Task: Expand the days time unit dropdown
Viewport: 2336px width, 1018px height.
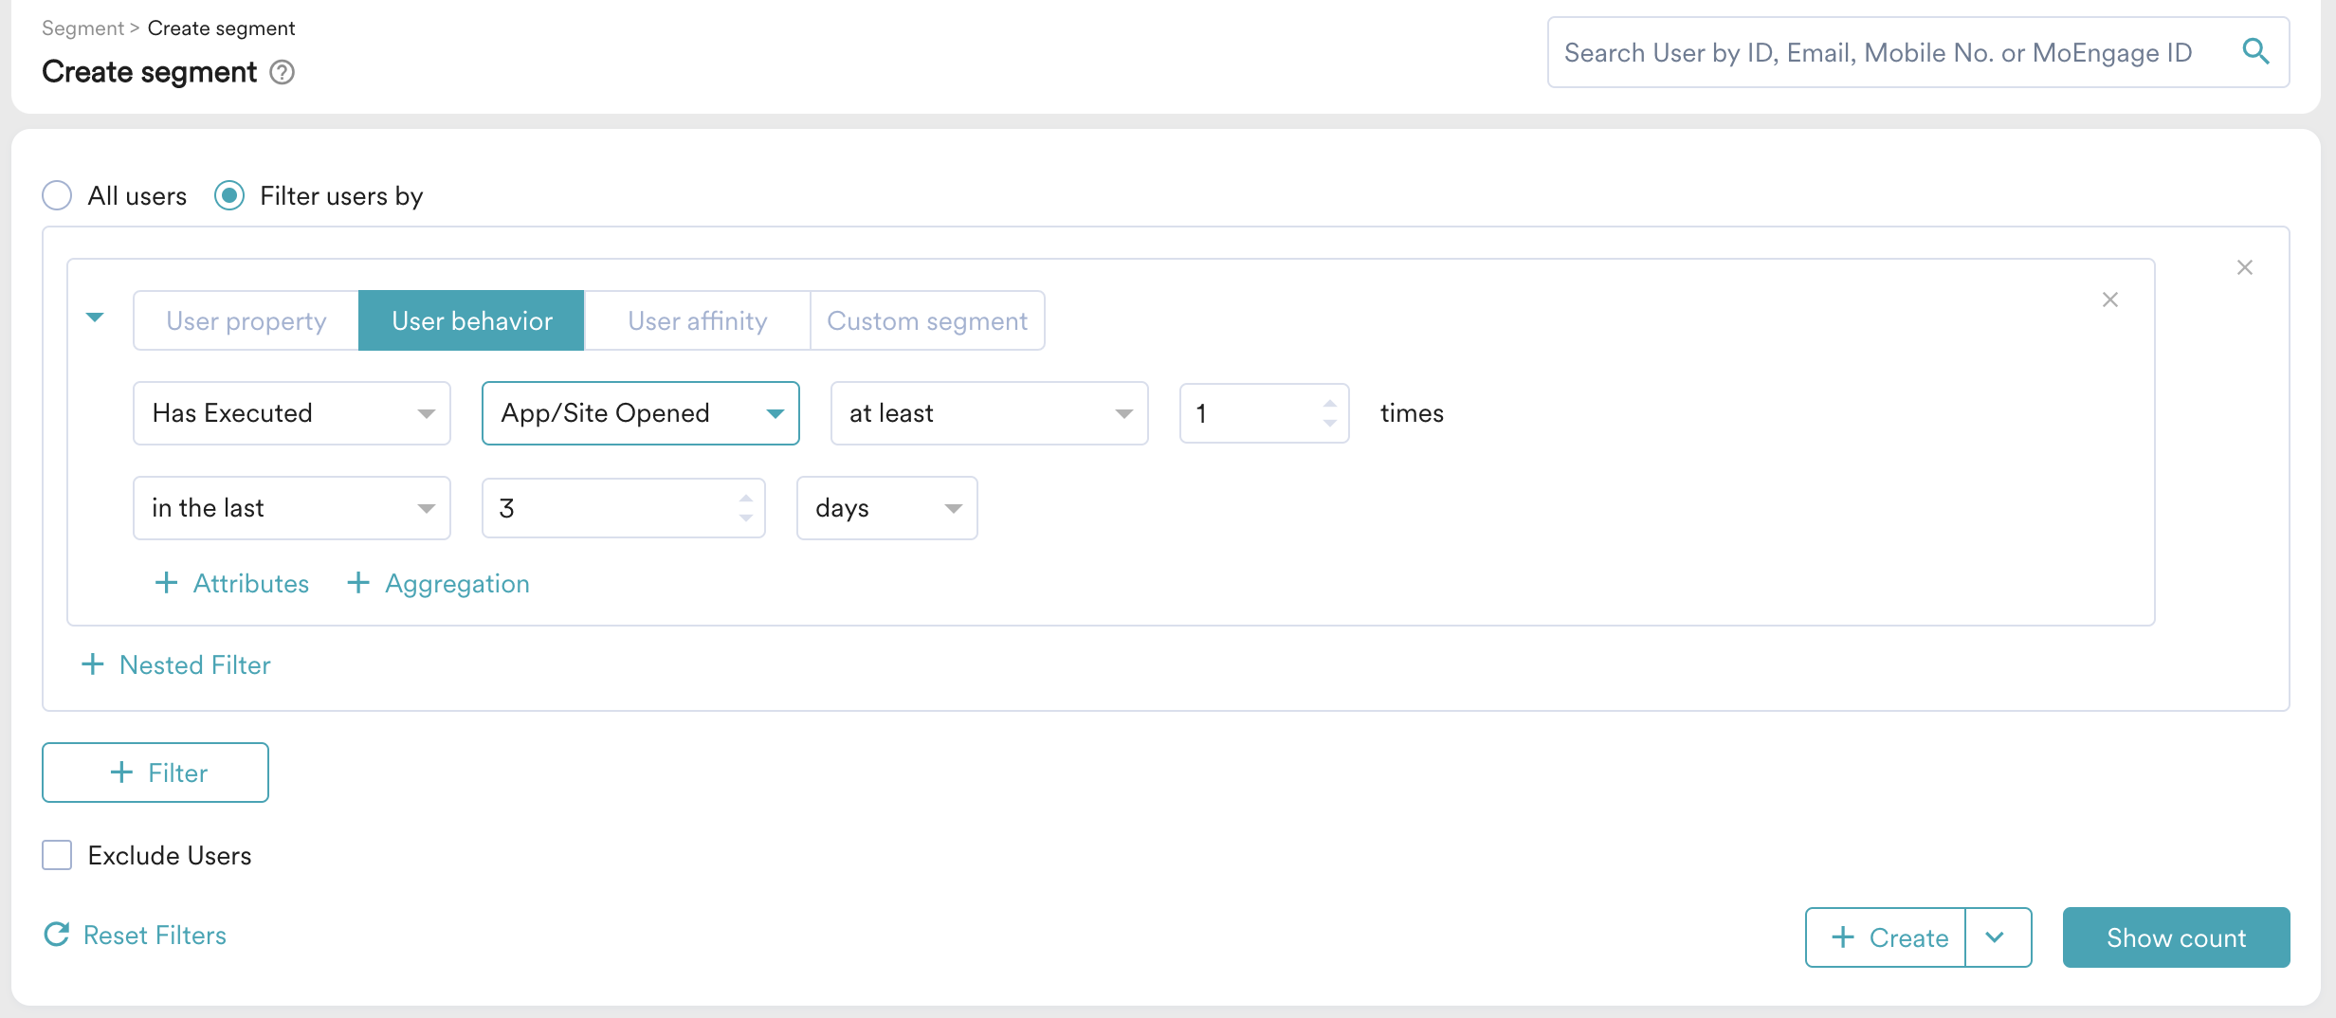Action: coord(886,508)
